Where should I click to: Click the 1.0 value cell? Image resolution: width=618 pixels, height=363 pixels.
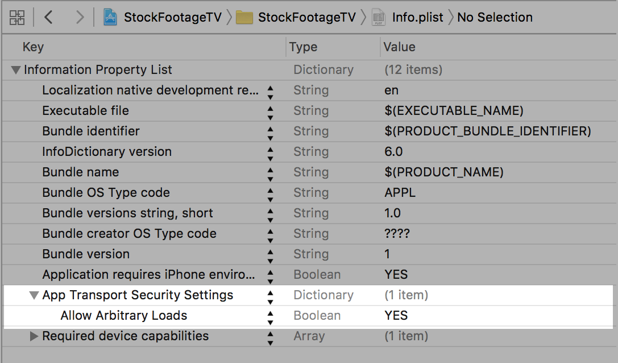click(x=392, y=213)
